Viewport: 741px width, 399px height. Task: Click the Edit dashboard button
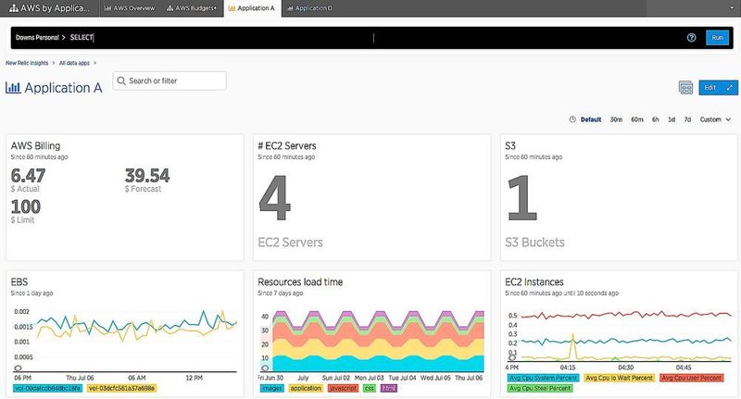click(710, 87)
